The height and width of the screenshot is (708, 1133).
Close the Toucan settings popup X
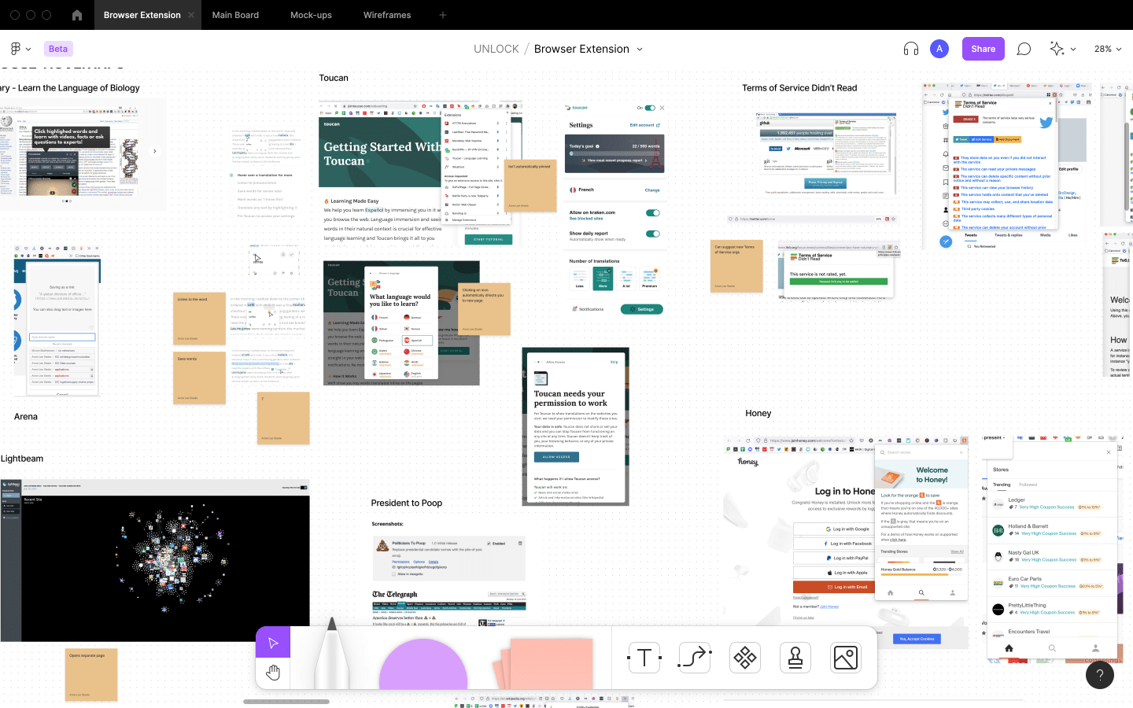(662, 108)
